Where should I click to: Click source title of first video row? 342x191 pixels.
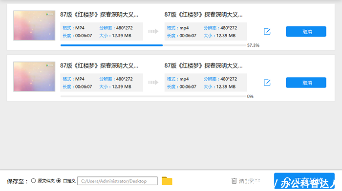click(x=99, y=15)
